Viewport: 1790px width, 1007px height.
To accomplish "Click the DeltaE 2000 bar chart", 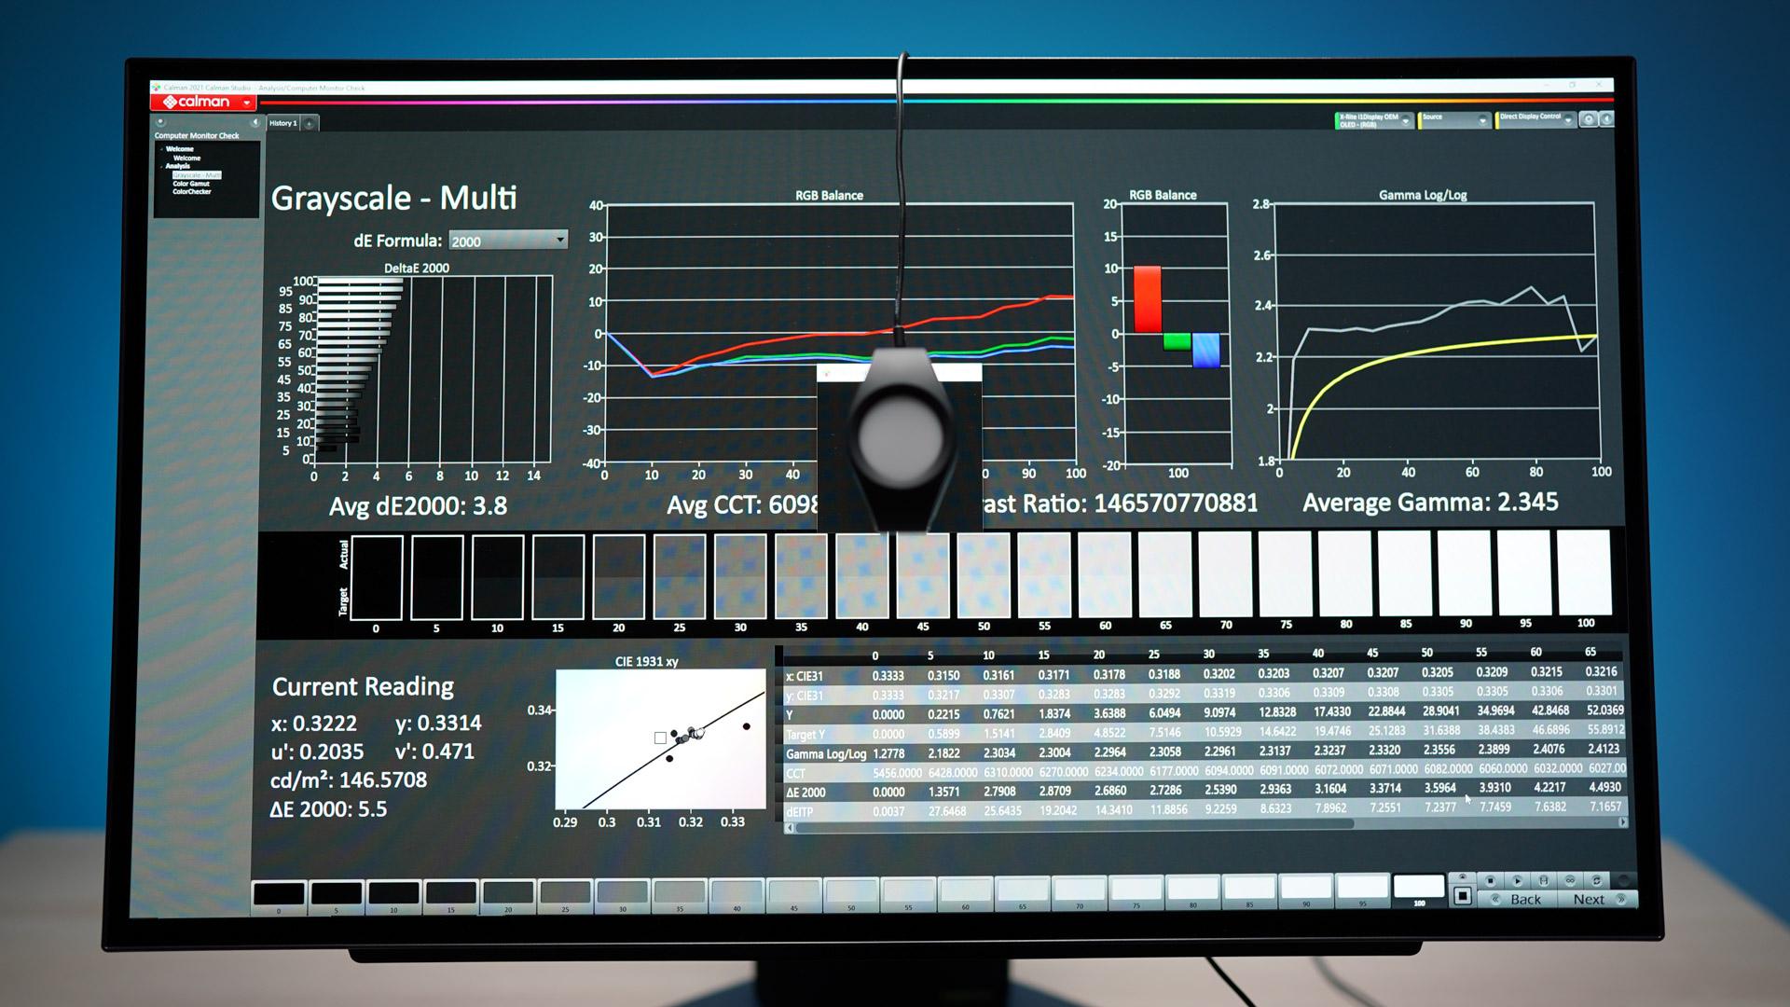I will click(434, 369).
